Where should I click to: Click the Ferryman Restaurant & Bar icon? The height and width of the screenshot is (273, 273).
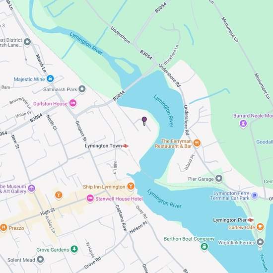(197, 143)
